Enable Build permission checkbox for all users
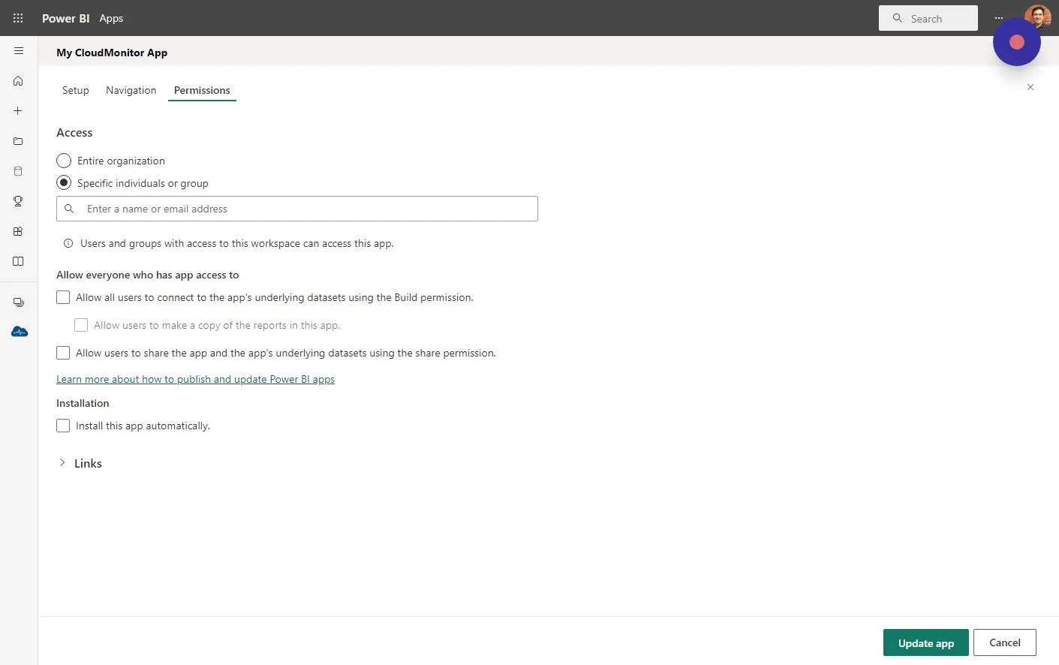This screenshot has height=665, width=1059. (63, 297)
